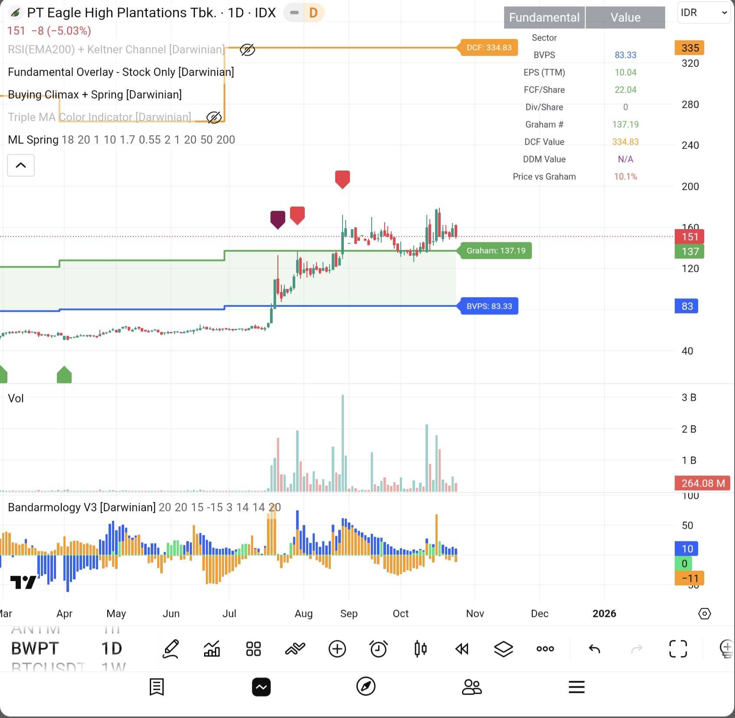This screenshot has width=735, height=718.
Task: Click the PT Eagle High Plantations title
Action: pyautogui.click(x=122, y=13)
